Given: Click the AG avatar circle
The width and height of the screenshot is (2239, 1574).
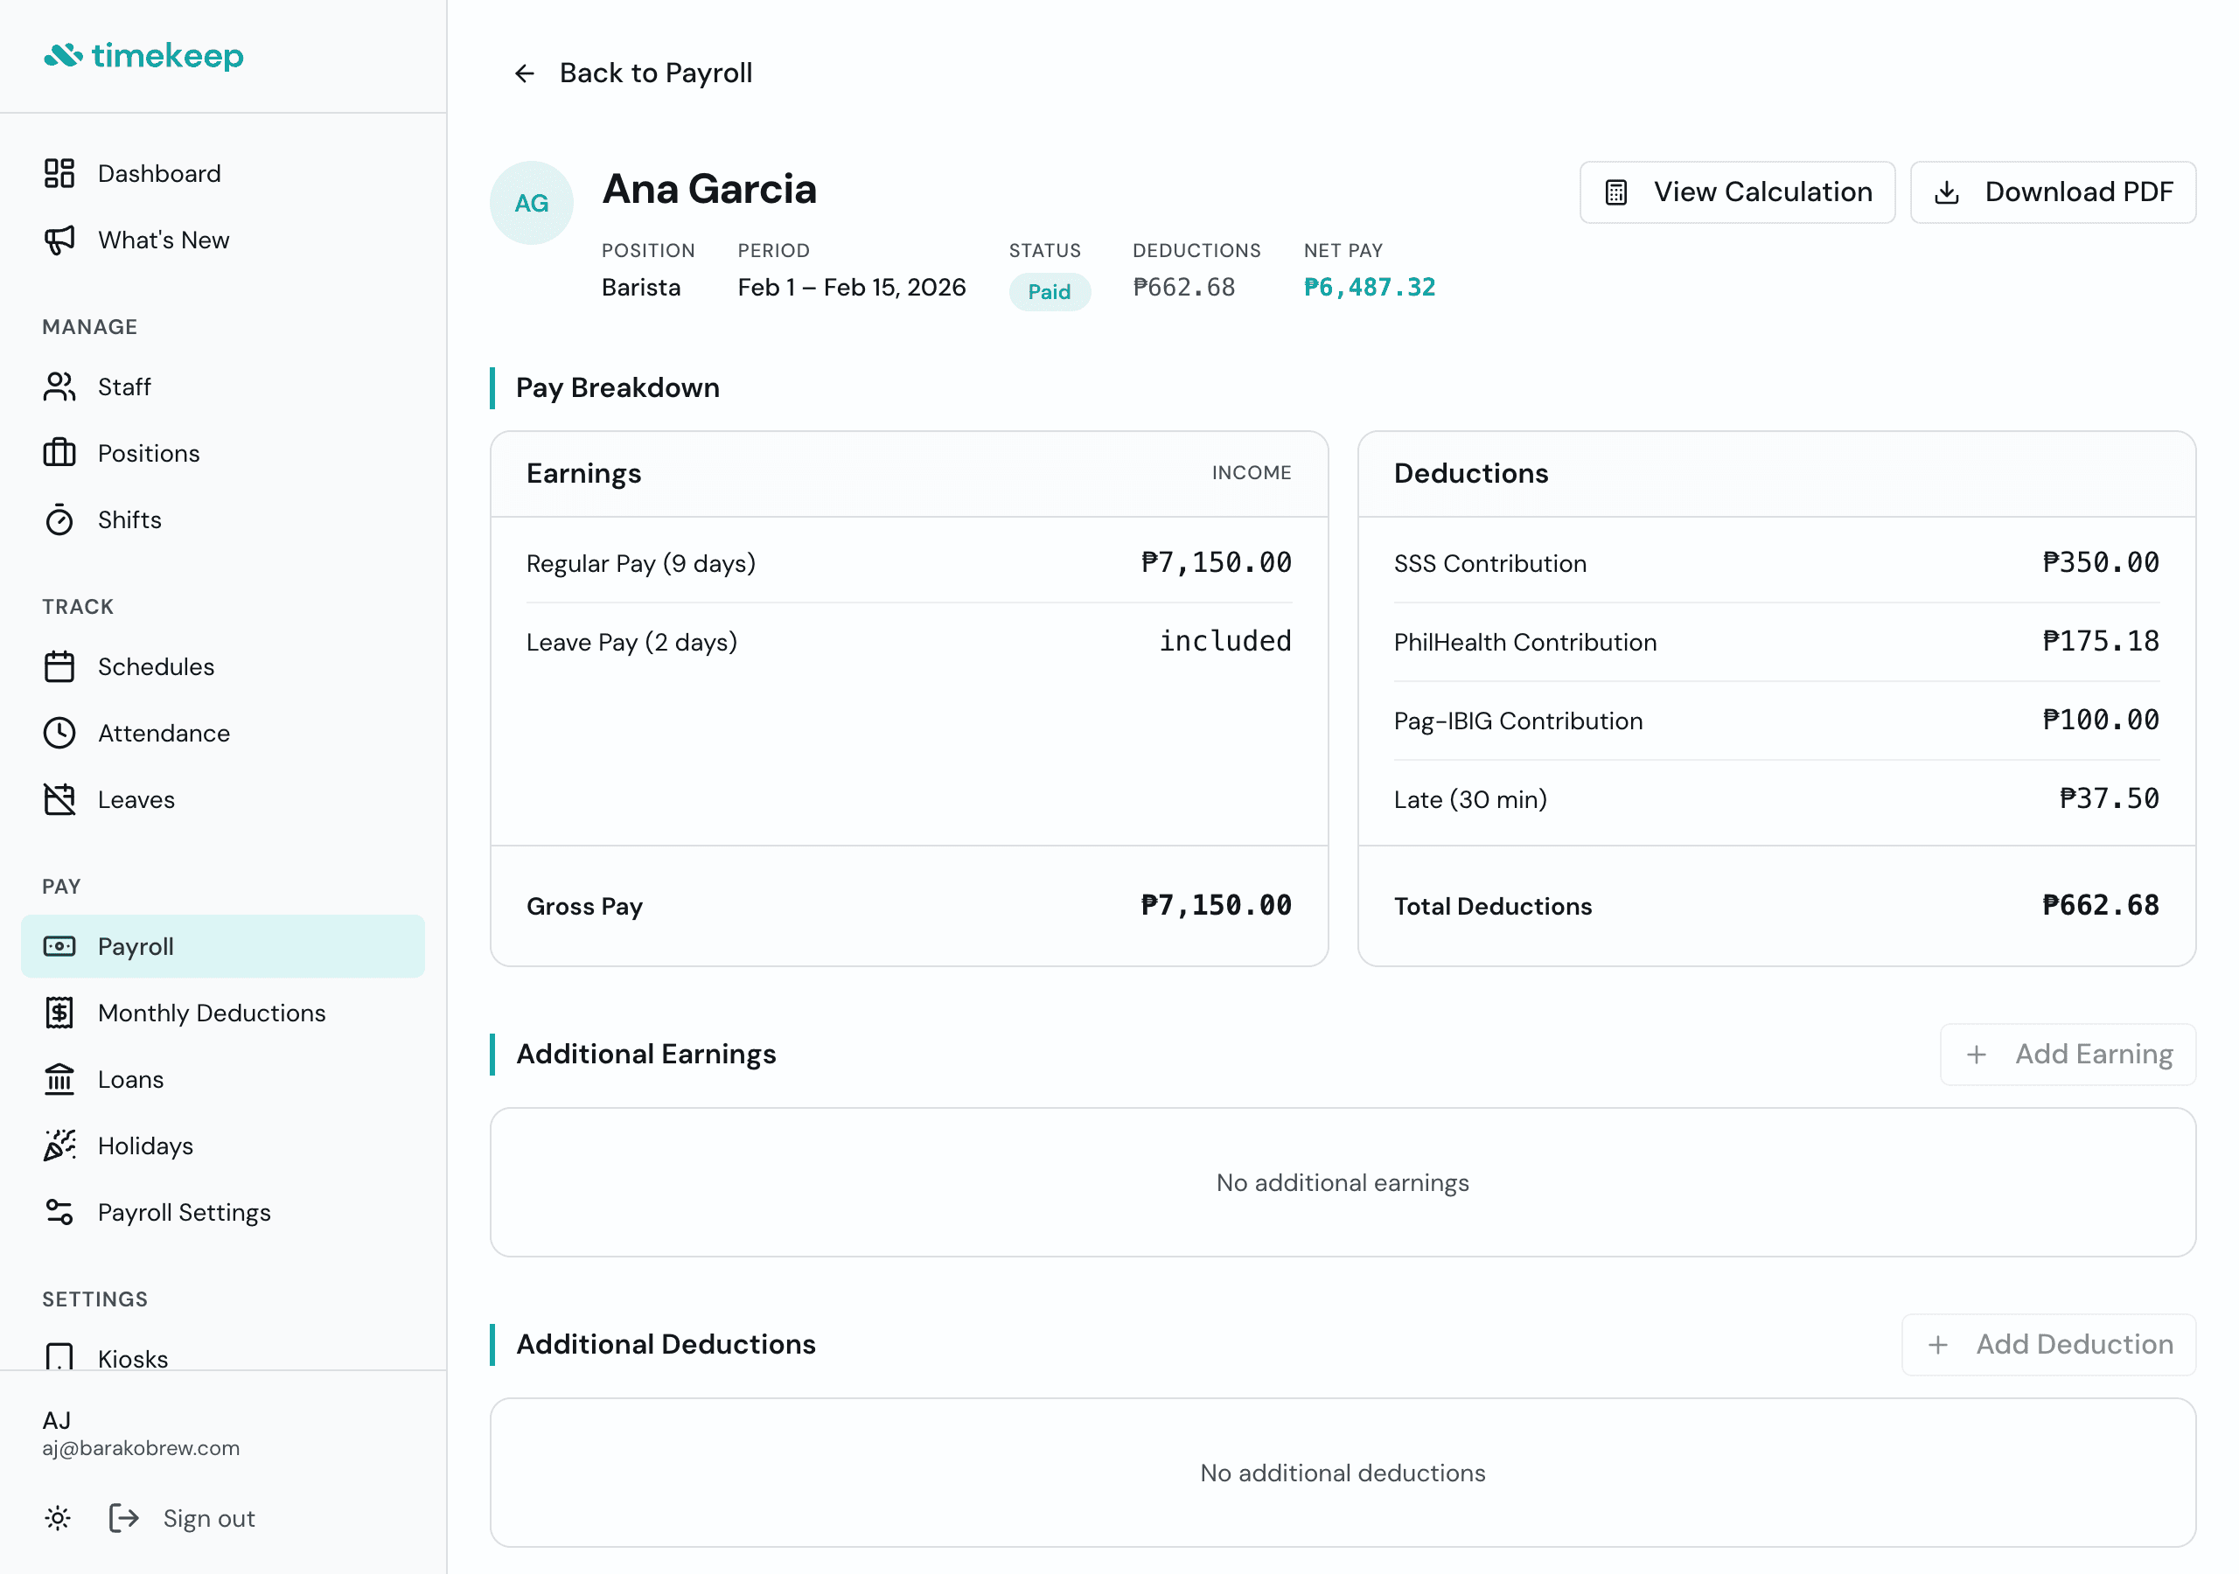Looking at the screenshot, I should [532, 203].
